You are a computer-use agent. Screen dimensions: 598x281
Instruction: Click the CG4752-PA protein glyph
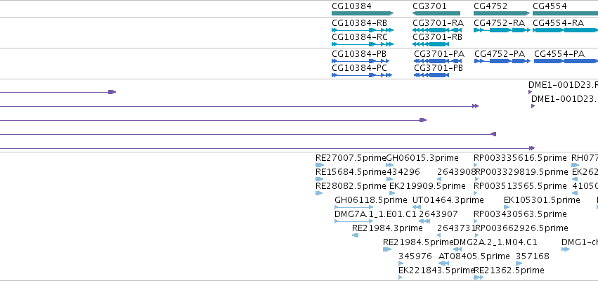[x=502, y=61]
